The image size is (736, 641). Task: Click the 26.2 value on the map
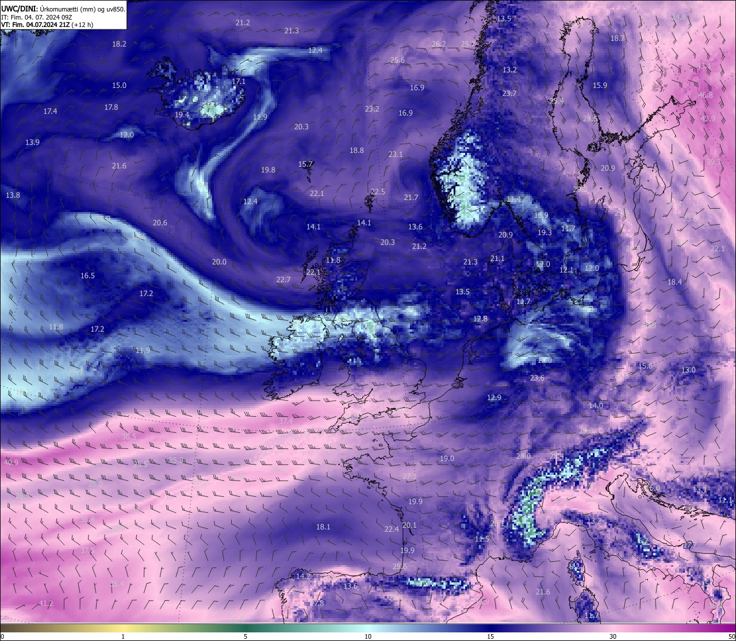click(439, 44)
